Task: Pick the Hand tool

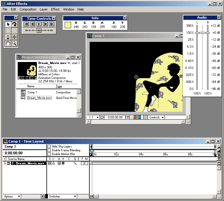Action: coord(8,44)
